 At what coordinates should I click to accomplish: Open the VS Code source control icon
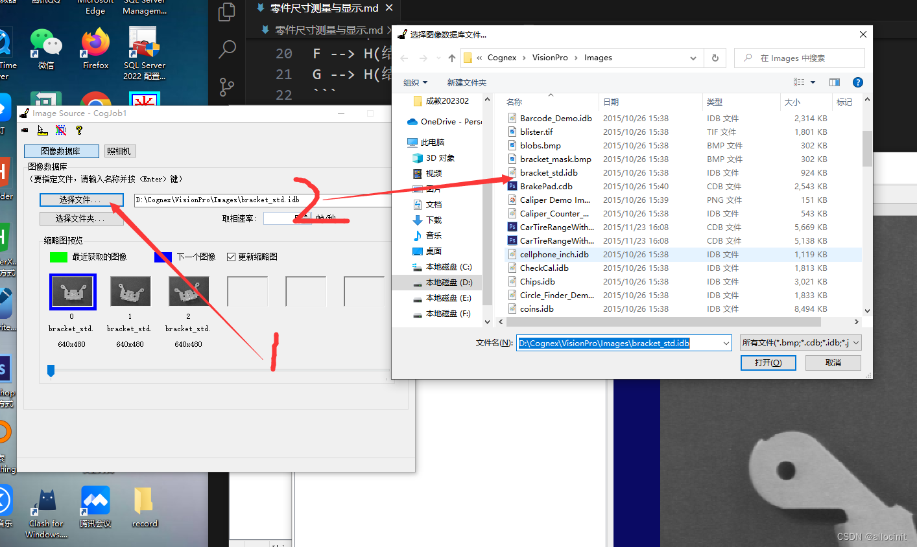pyautogui.click(x=227, y=87)
